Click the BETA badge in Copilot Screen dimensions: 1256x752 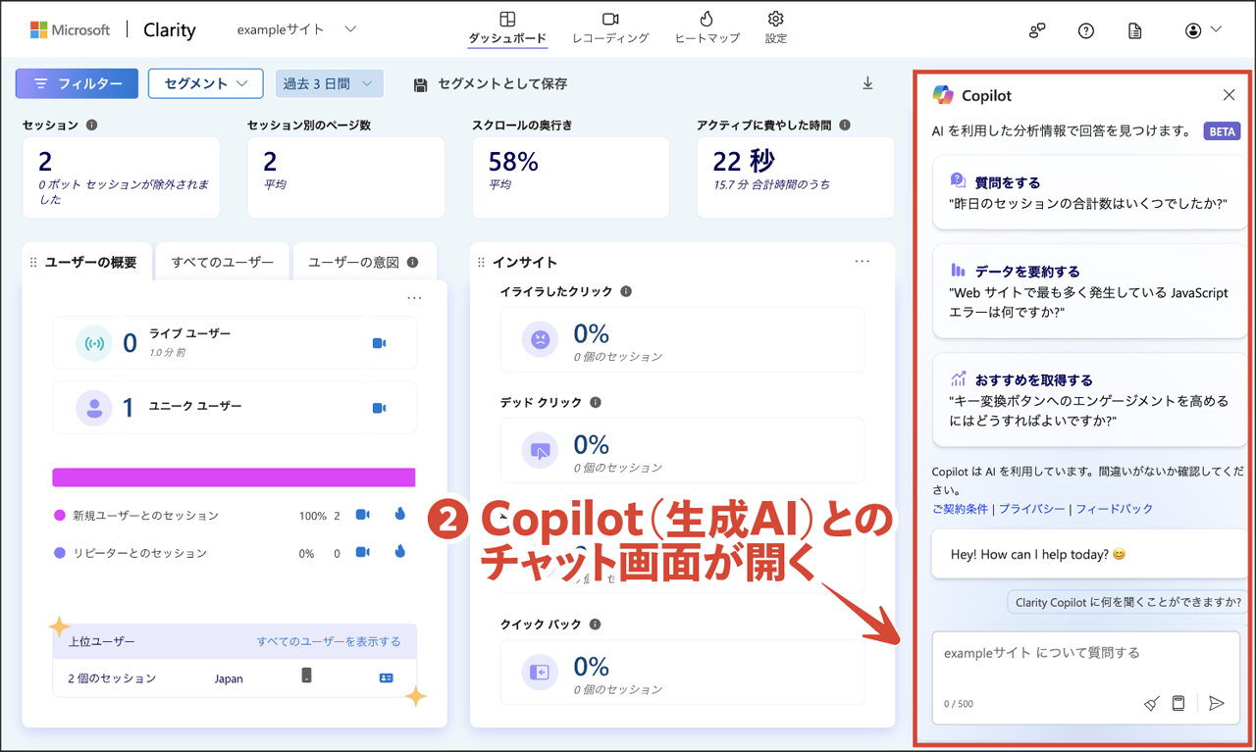pyautogui.click(x=1222, y=131)
